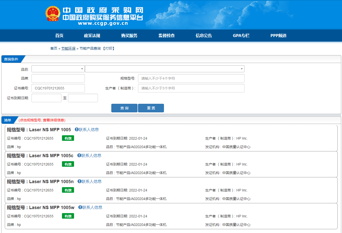Open the GPA专栏 navigation item
This screenshot has height=233, width=342.
(241, 36)
